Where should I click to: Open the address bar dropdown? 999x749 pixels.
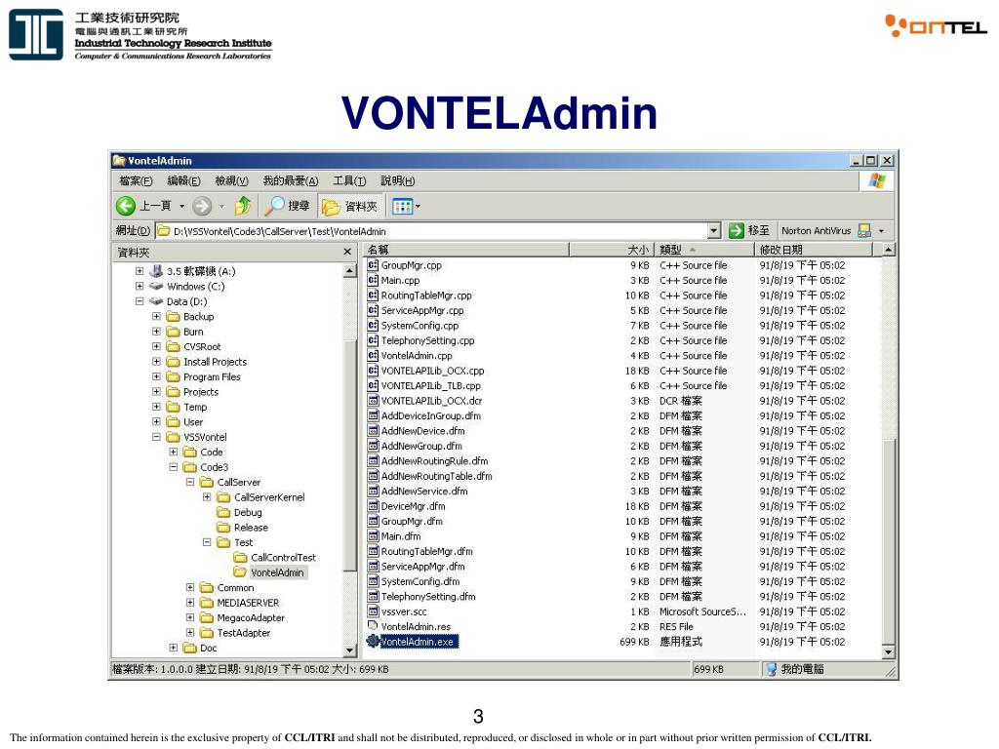pyautogui.click(x=714, y=230)
